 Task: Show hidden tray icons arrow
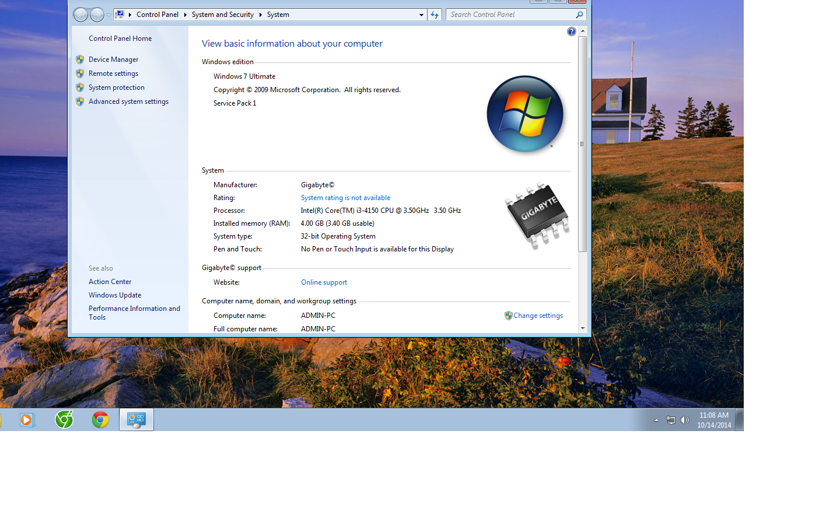(x=656, y=420)
